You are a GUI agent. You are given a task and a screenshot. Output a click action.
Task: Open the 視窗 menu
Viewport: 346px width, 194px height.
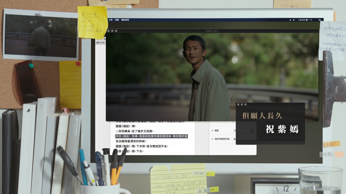(x=117, y=20)
